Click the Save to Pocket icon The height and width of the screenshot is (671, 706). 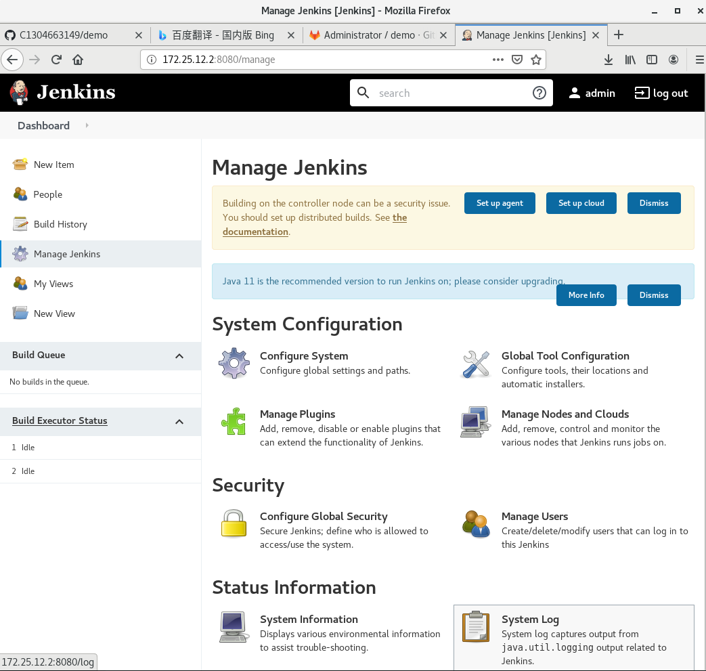[x=517, y=60]
